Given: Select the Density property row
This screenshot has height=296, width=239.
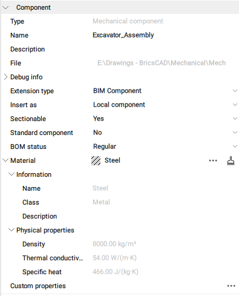Looking at the screenshot, I should click(120, 244).
